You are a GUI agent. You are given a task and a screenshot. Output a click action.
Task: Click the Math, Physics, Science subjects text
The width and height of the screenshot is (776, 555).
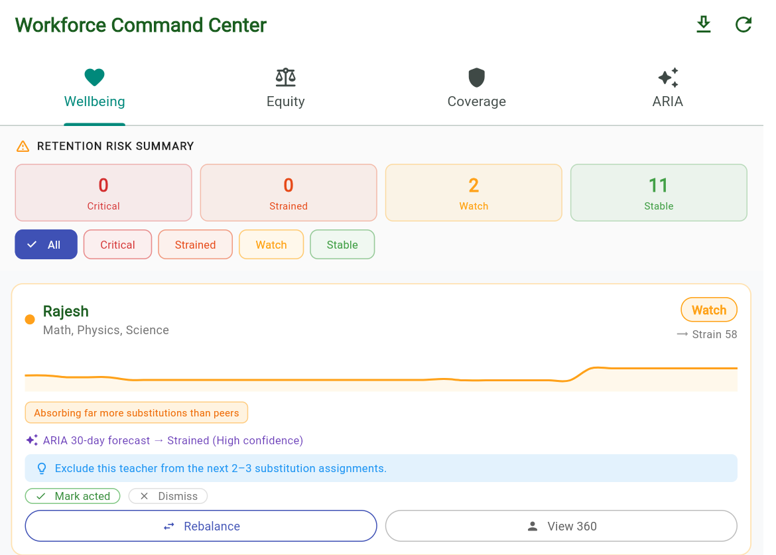tap(106, 330)
